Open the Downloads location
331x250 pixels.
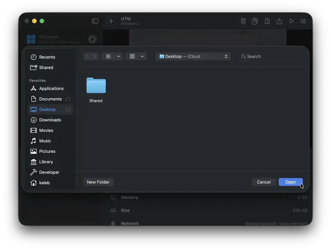click(x=50, y=120)
